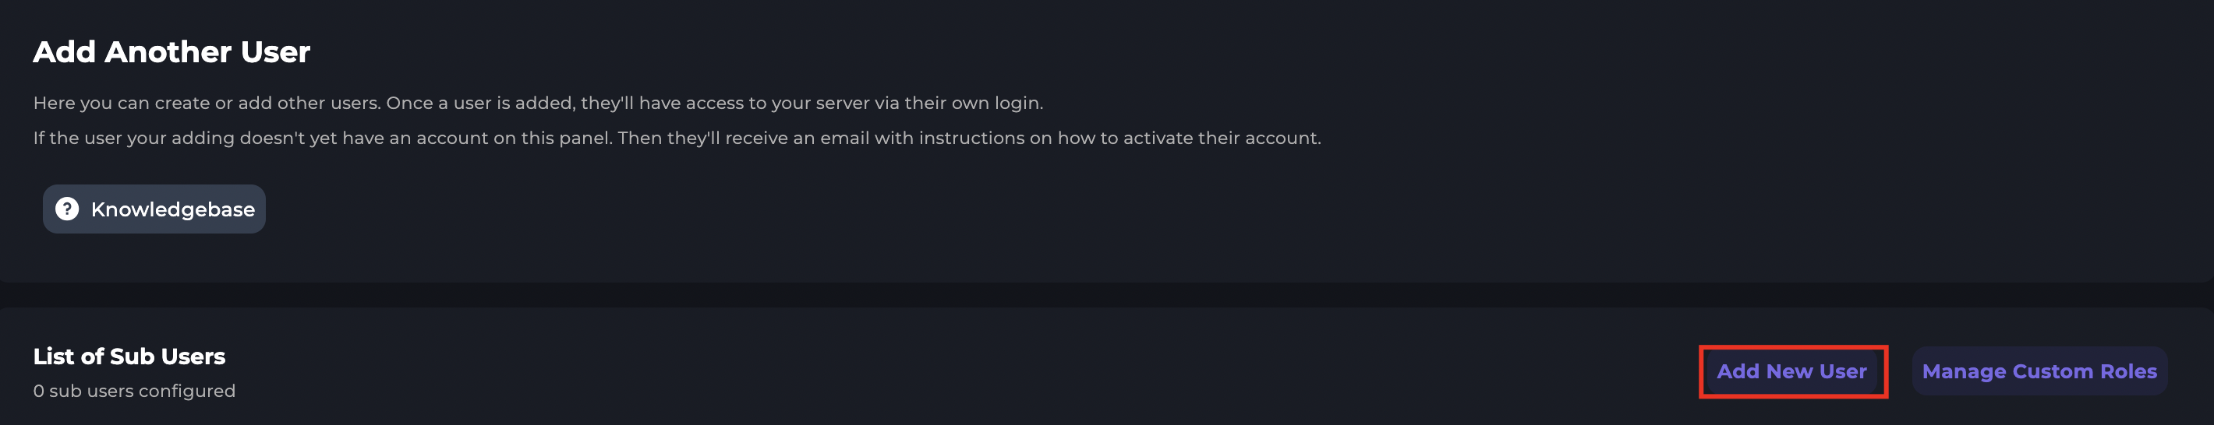2214x425 pixels.
Task: Click the purple Manage Custom Roles link
Action: (2039, 371)
